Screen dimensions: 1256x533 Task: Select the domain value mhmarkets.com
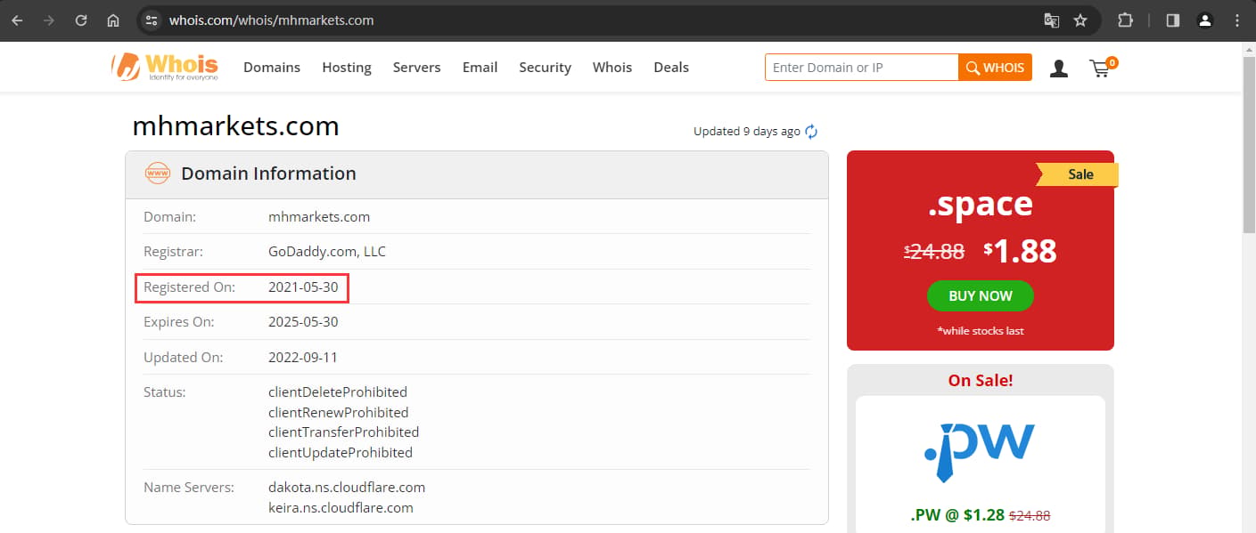click(x=319, y=216)
